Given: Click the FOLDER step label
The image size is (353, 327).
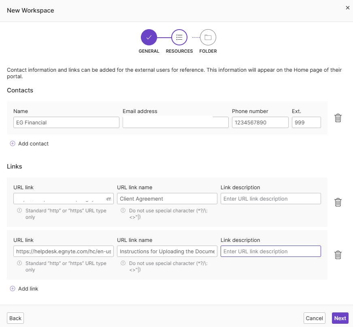Looking at the screenshot, I should click(x=208, y=51).
